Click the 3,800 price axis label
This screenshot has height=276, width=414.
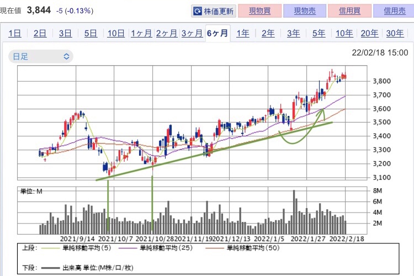pos(381,81)
